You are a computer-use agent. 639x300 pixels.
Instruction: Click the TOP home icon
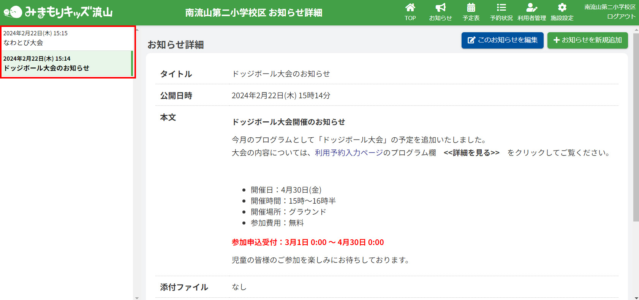pos(410,8)
